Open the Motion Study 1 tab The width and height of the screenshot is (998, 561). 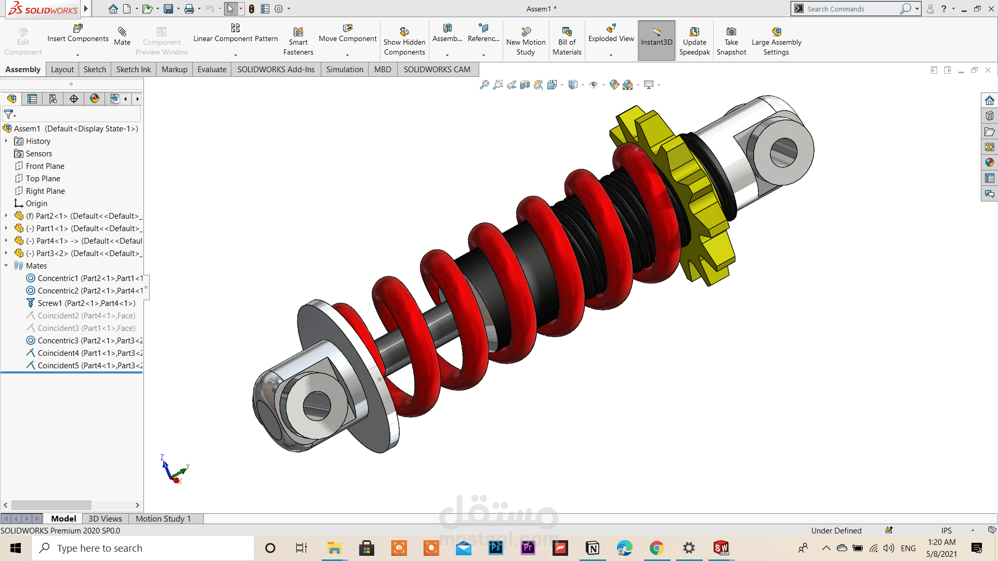(163, 518)
